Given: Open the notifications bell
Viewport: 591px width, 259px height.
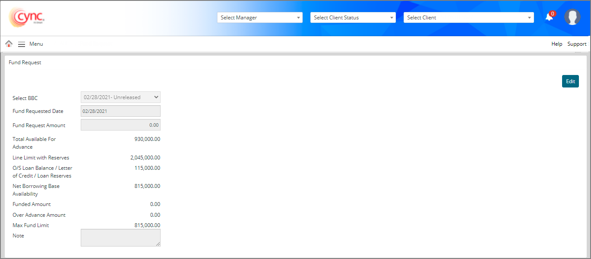Looking at the screenshot, I should (x=549, y=18).
